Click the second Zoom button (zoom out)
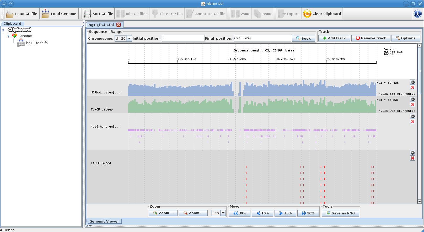This screenshot has width=424, height=232. pyautogui.click(x=193, y=213)
